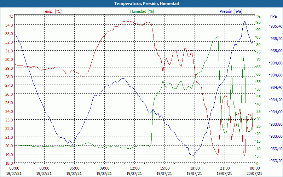Click the "06:00" time axis label
The image size is (283, 177).
[74, 168]
